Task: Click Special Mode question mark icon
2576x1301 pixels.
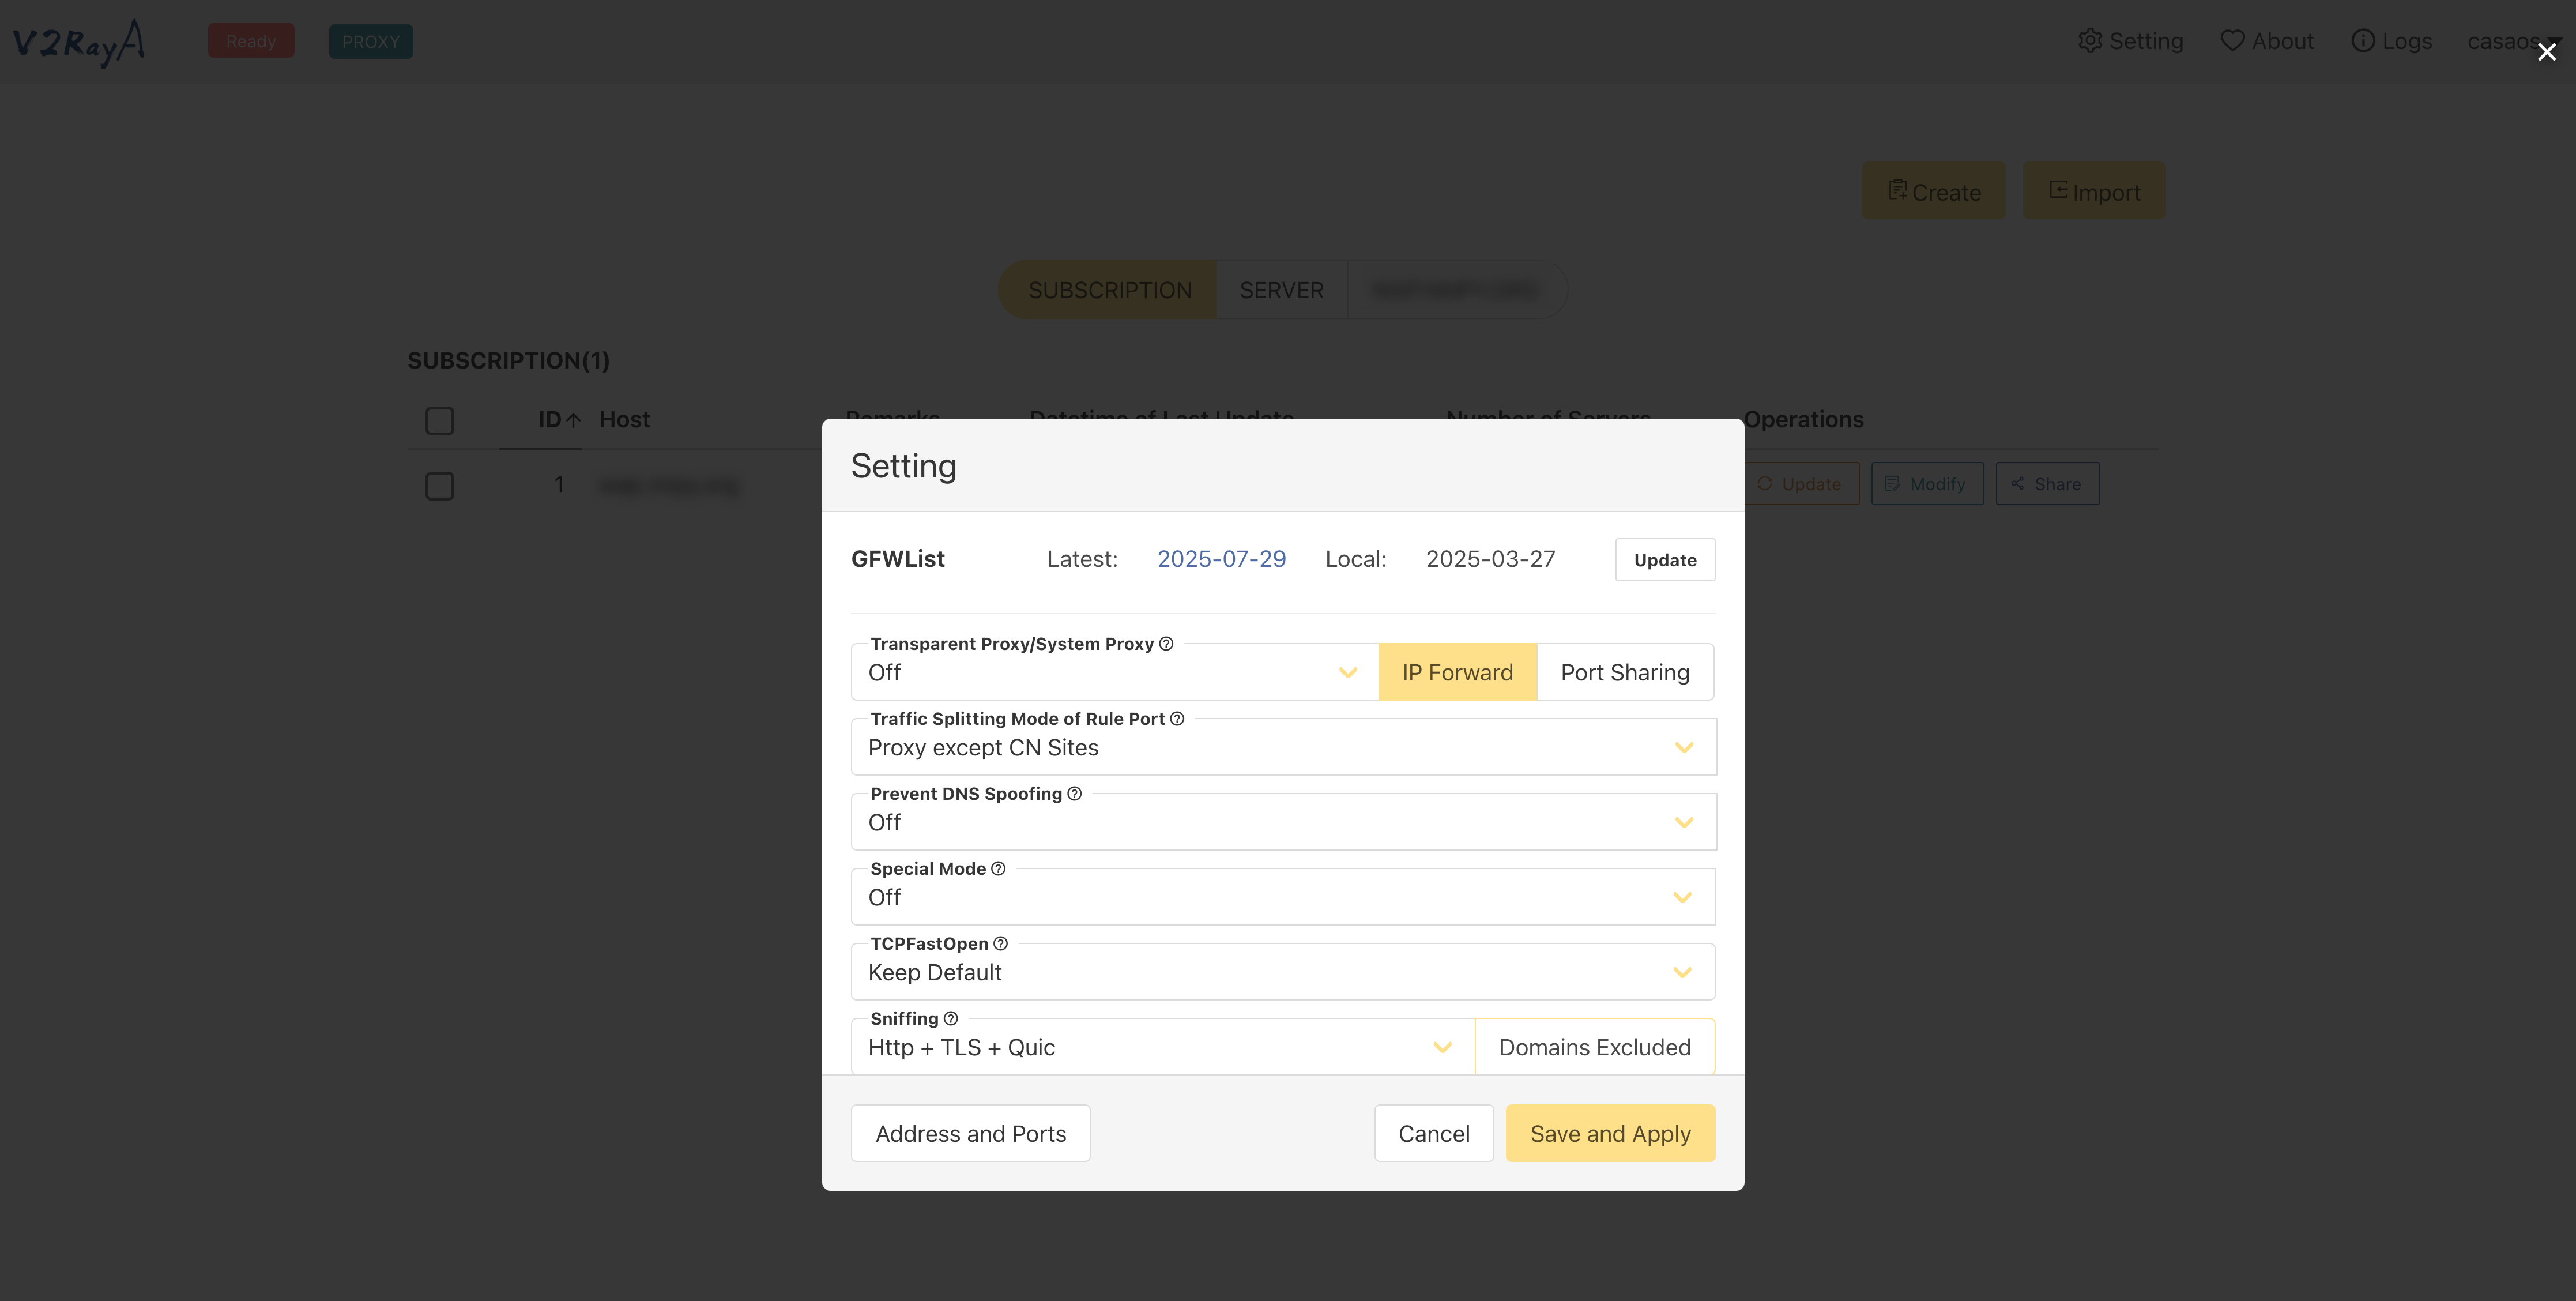Action: 998,869
